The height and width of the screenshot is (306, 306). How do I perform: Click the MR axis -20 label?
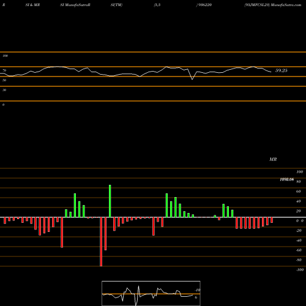coord(299,231)
